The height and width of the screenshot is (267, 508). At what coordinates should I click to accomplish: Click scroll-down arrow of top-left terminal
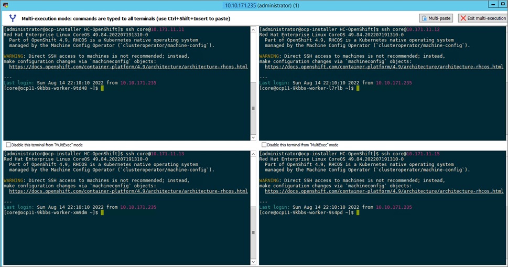point(253,137)
